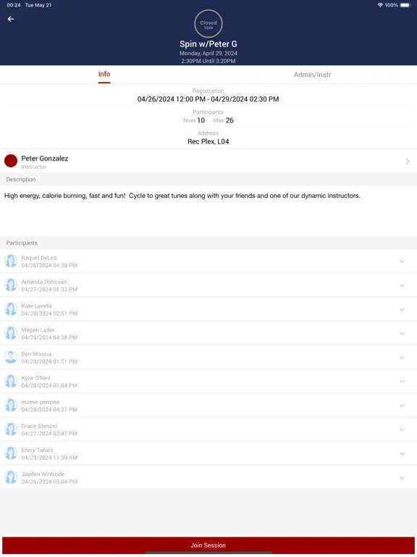Tap the battery status icon
The width and height of the screenshot is (417, 557).
[x=405, y=5]
